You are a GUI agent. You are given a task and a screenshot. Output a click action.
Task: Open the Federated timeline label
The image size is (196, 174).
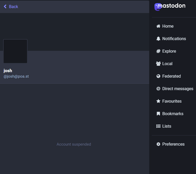tap(171, 76)
